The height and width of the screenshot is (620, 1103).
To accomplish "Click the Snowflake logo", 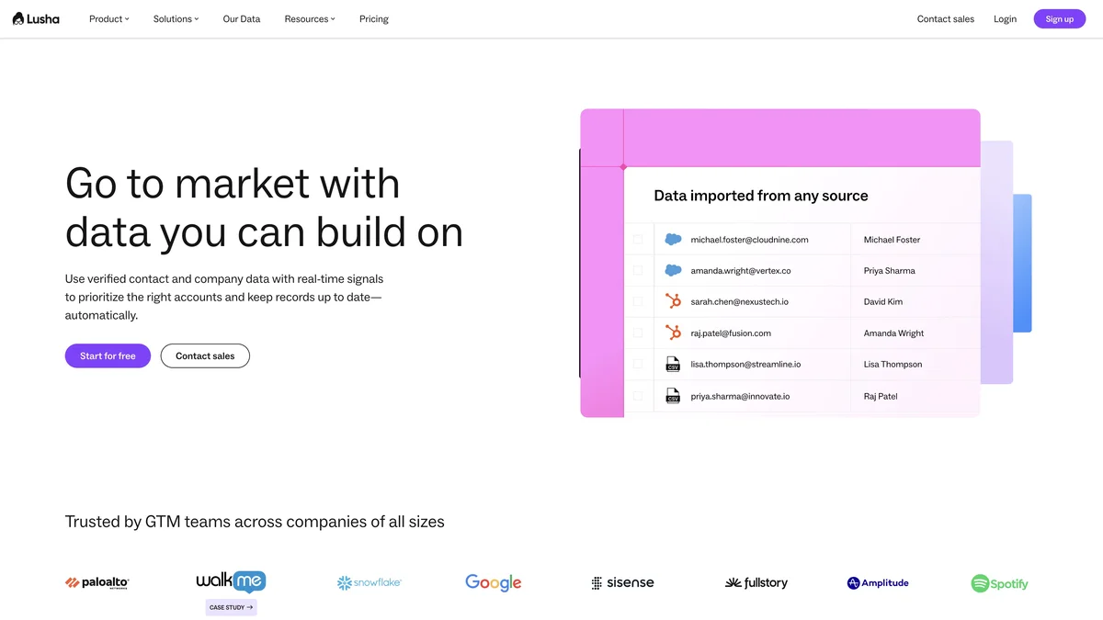I will tap(370, 582).
